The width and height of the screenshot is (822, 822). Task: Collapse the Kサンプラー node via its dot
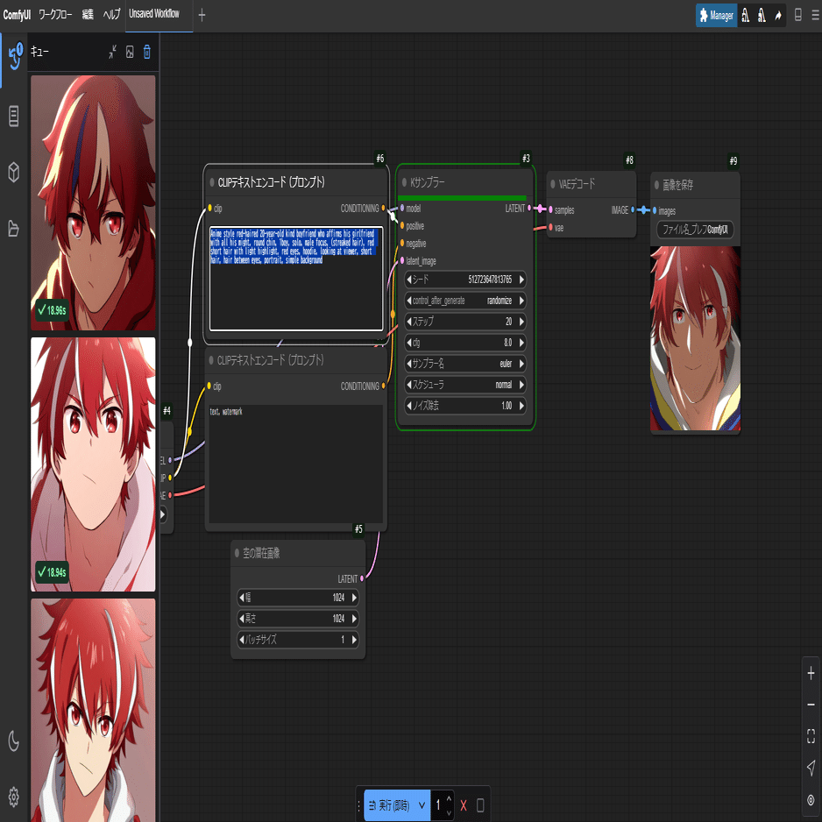point(404,182)
